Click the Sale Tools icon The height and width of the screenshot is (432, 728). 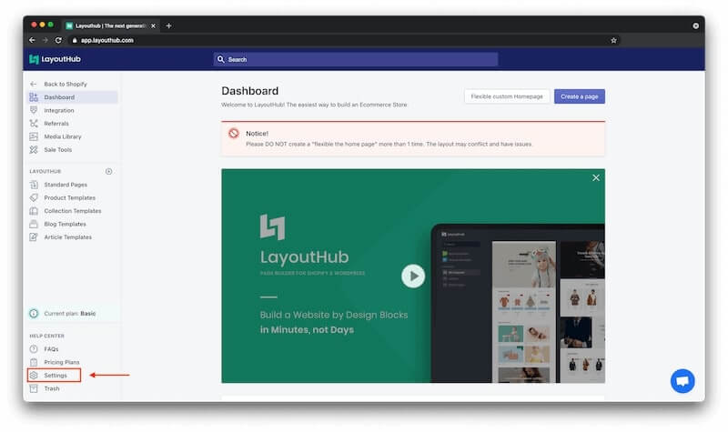(34, 149)
